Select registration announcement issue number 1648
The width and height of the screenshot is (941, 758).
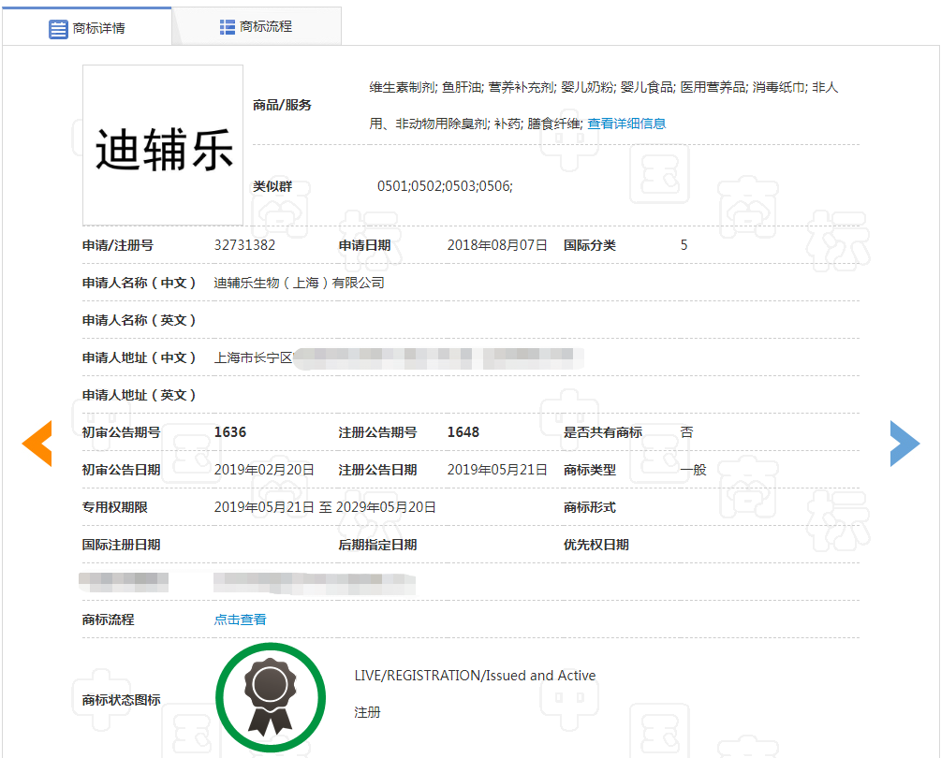[463, 432]
